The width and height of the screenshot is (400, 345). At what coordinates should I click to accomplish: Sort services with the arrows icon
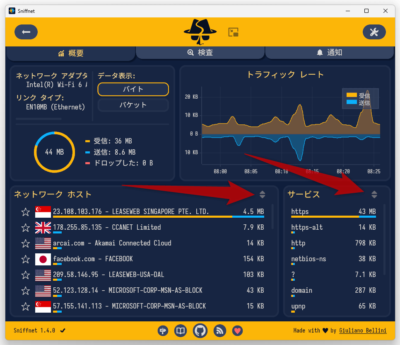(374, 194)
